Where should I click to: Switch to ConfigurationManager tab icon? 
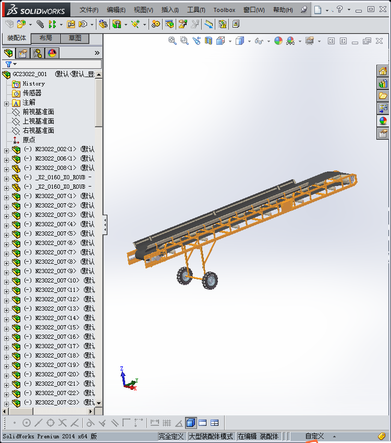38,53
